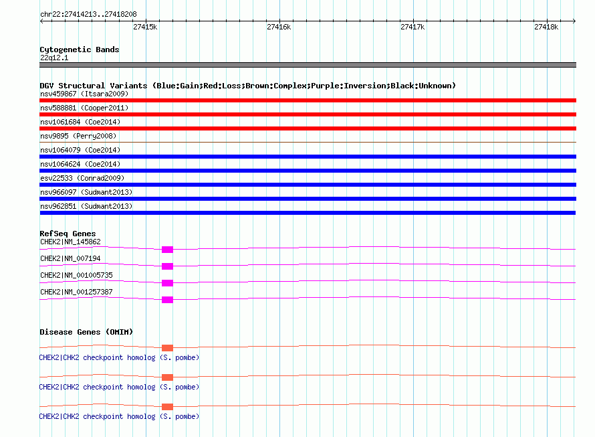
Task: Click the 27417k ruler mark
Action: pyautogui.click(x=412, y=27)
